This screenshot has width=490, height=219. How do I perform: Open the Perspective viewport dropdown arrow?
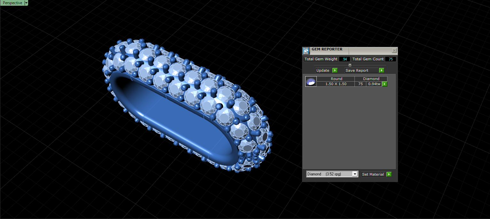(26, 3)
